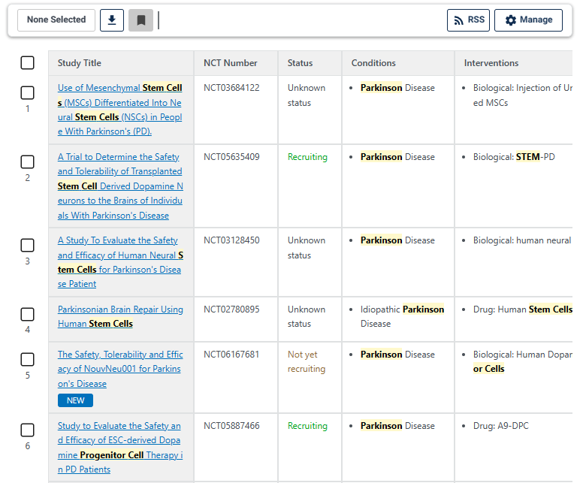Viewport: 586px width, 483px height.
Task: Open the Manage settings button
Action: pos(528,20)
